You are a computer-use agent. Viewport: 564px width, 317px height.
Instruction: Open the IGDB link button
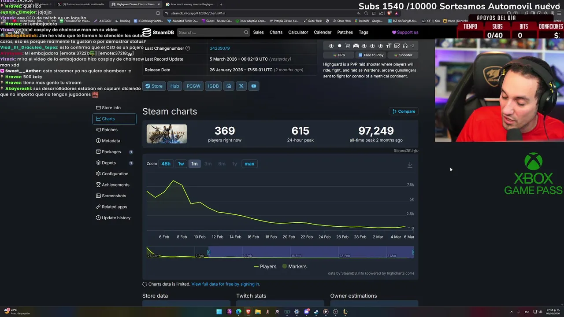pyautogui.click(x=213, y=86)
